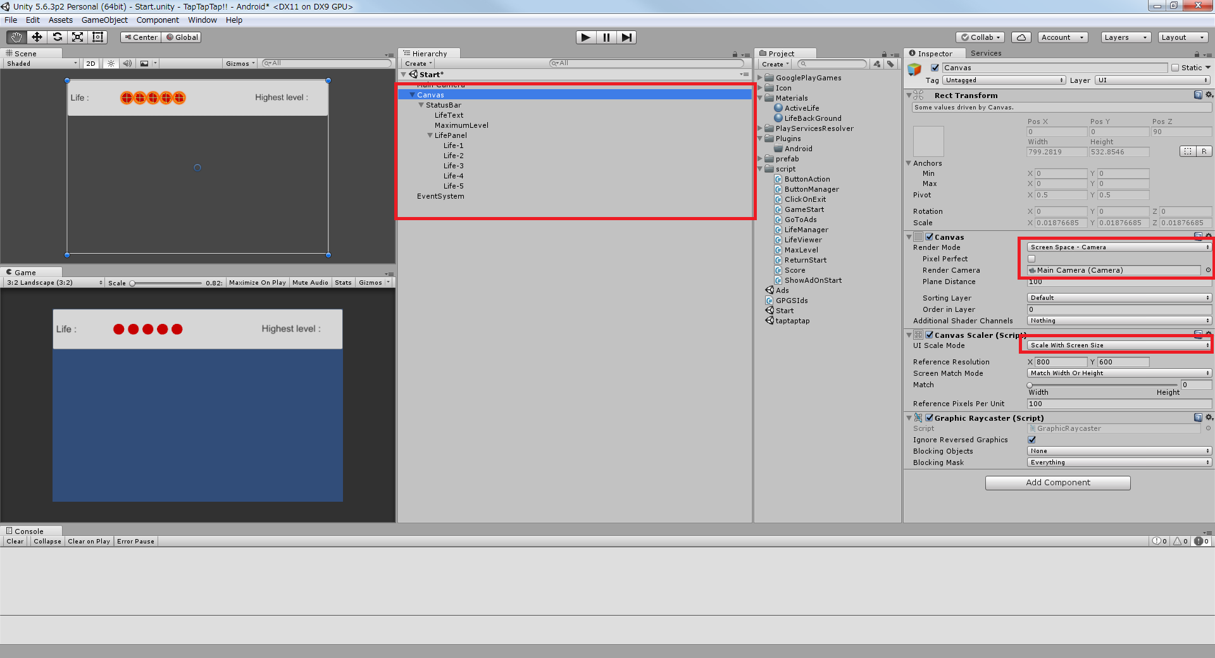Click the Account button

coord(1062,37)
